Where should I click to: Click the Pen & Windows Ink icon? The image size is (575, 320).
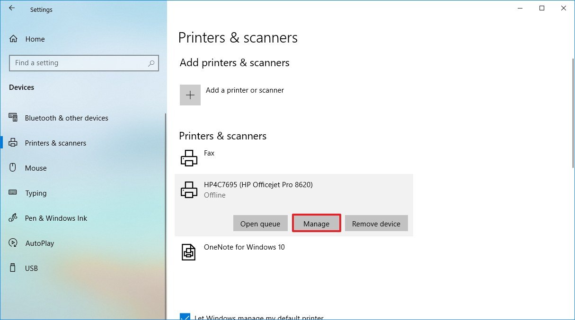click(x=13, y=218)
